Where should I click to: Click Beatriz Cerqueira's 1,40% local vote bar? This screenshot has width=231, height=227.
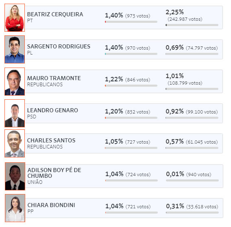[x=131, y=22]
